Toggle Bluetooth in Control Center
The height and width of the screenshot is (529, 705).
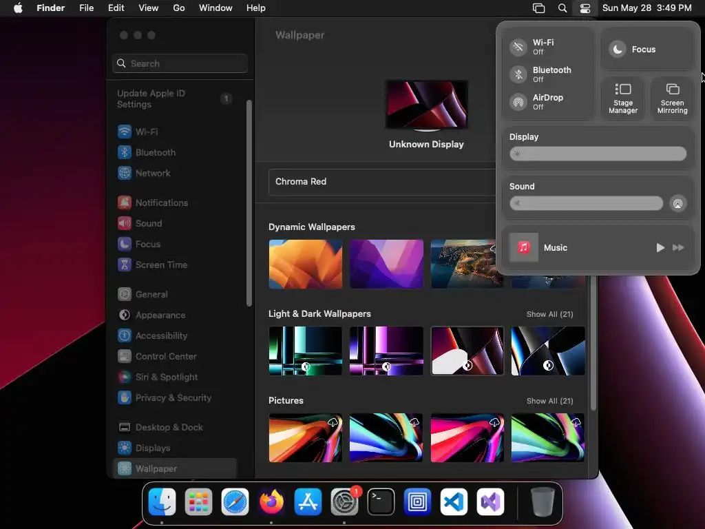point(518,74)
